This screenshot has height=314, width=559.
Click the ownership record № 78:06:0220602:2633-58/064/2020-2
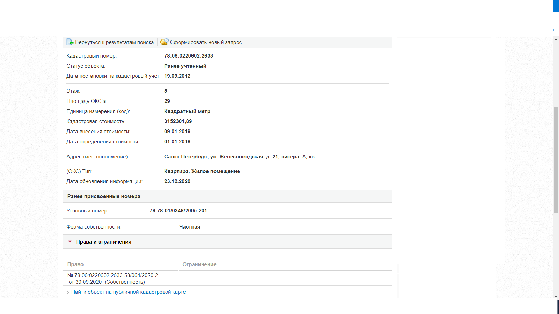[x=112, y=275]
